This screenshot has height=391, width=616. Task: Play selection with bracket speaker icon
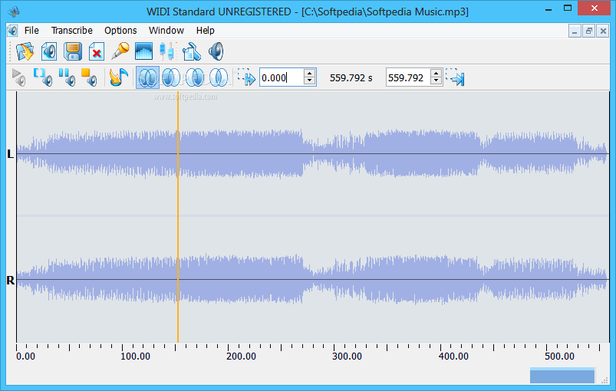pyautogui.click(x=43, y=77)
